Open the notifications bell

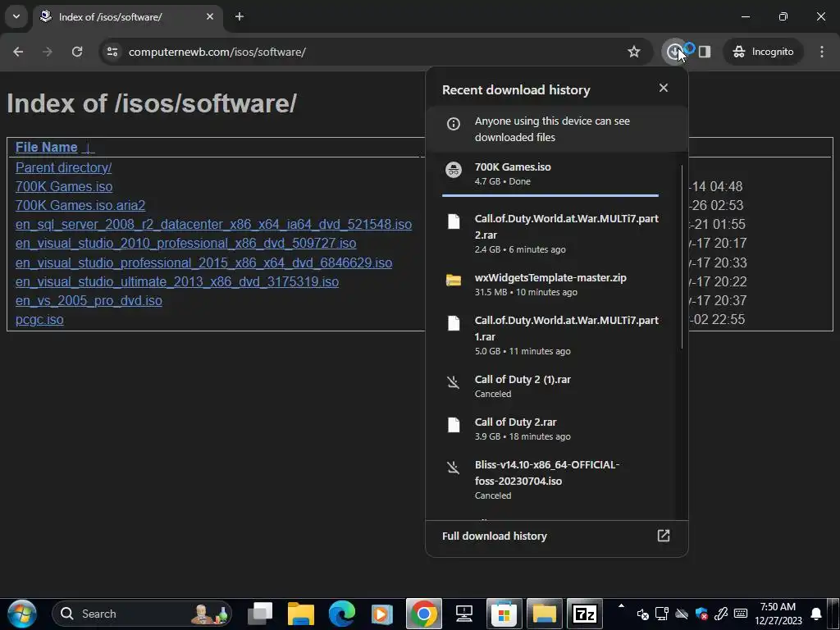[x=816, y=614]
